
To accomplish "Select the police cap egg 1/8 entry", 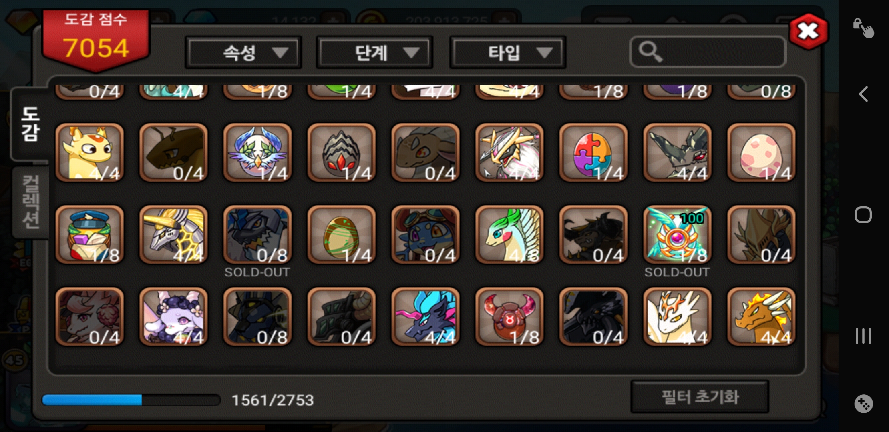I will coord(90,235).
